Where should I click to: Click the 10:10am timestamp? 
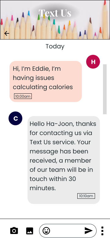click(86, 196)
